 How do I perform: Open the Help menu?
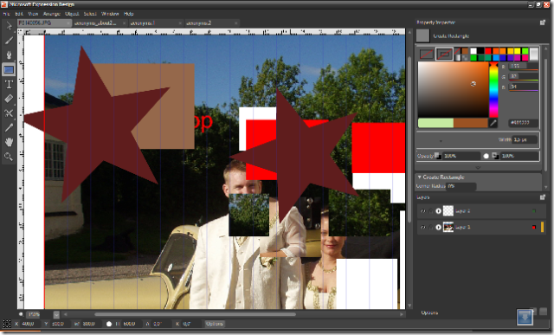[x=129, y=14]
